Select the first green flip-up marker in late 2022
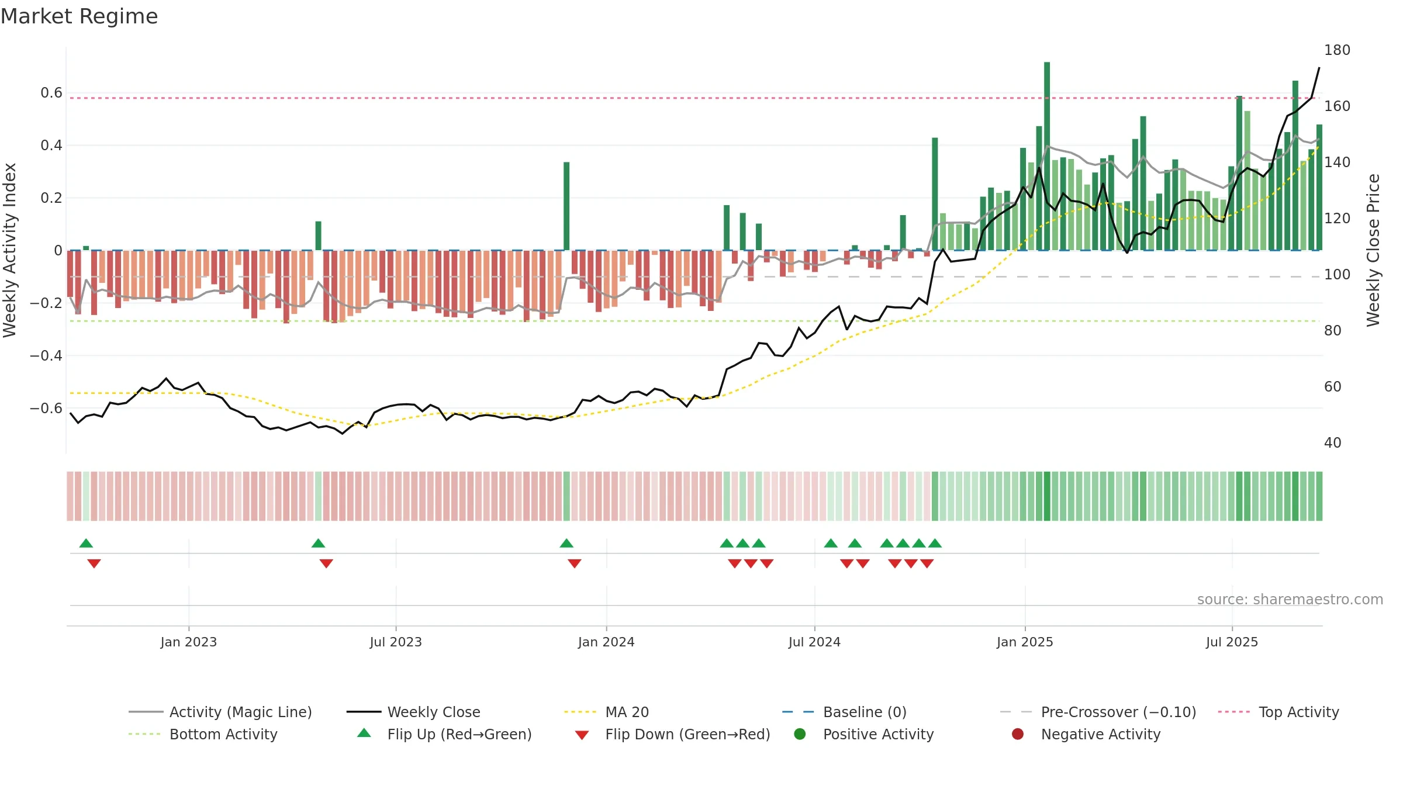The width and height of the screenshot is (1403, 789). (x=86, y=543)
